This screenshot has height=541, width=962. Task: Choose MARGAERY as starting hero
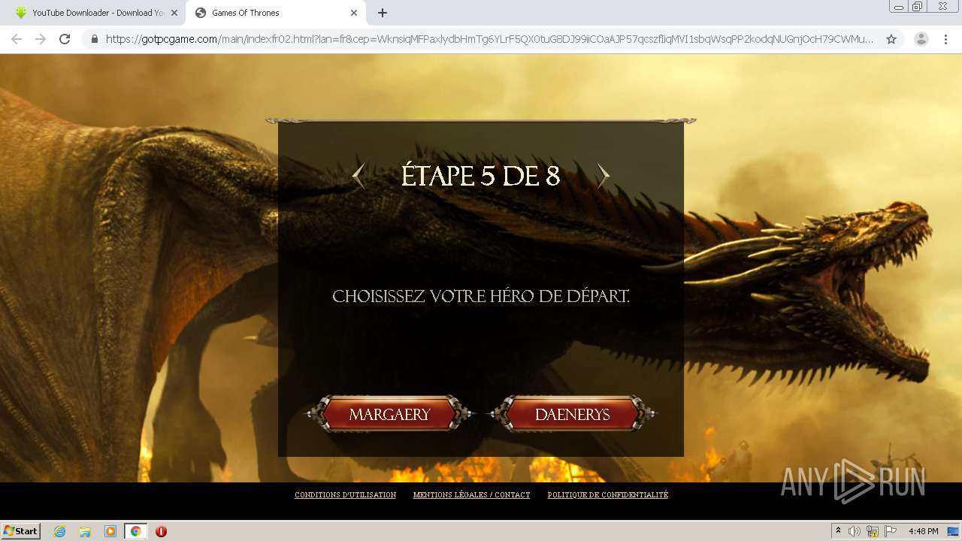(389, 414)
